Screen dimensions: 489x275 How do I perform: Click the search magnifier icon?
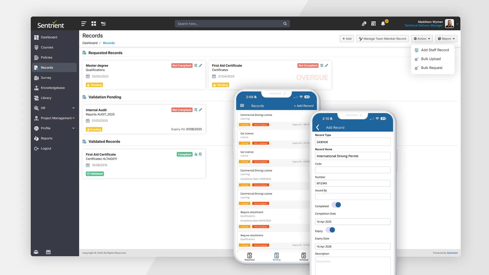[x=285, y=23]
